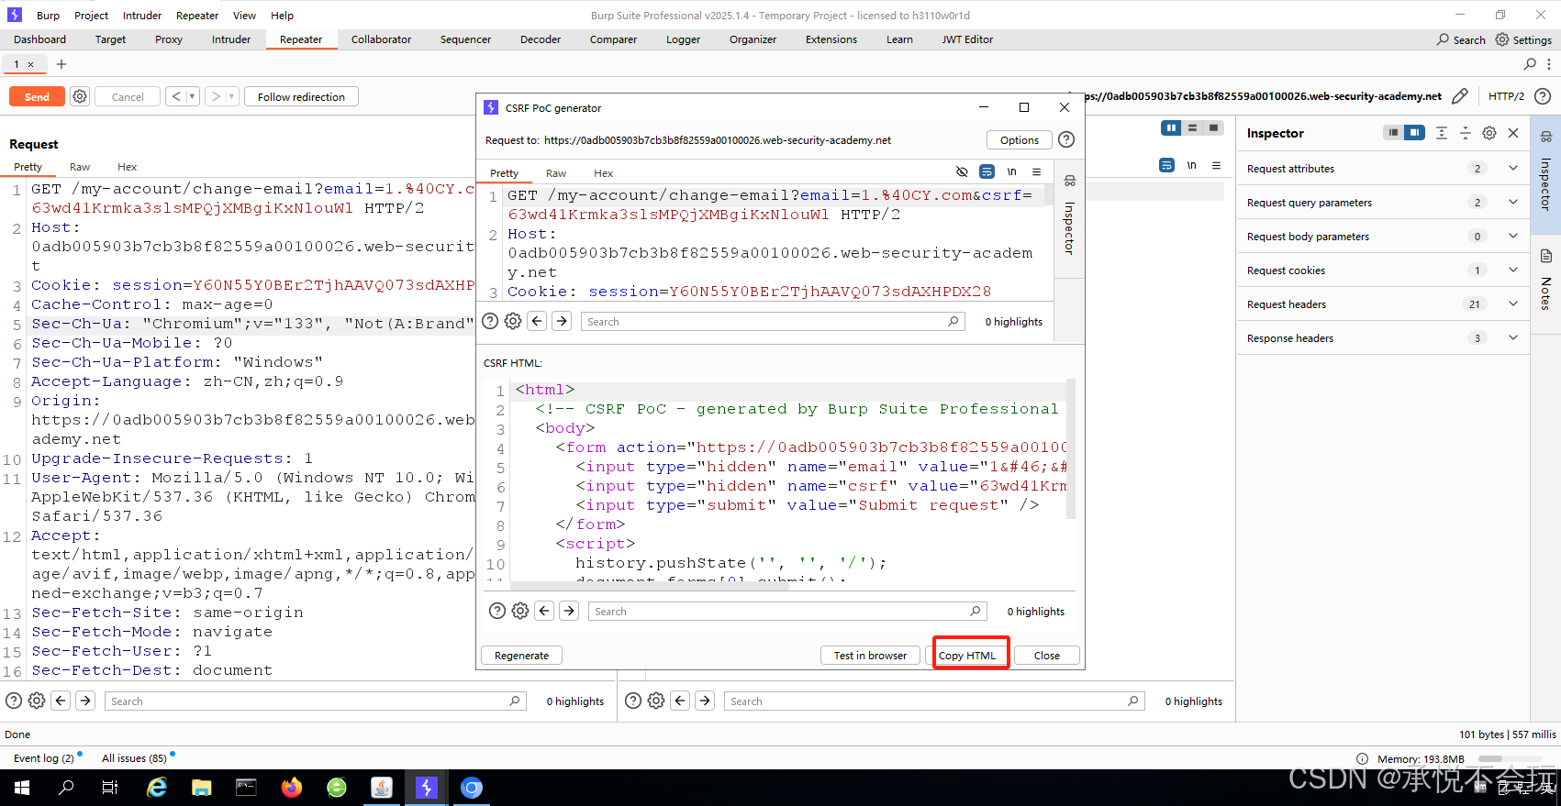Open history back dropdown arrow
The width and height of the screenshot is (1561, 806).
coord(193,96)
